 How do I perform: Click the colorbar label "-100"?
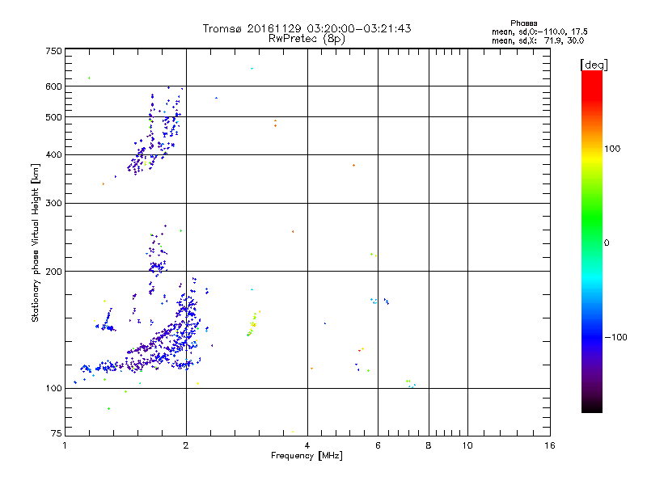615,337
